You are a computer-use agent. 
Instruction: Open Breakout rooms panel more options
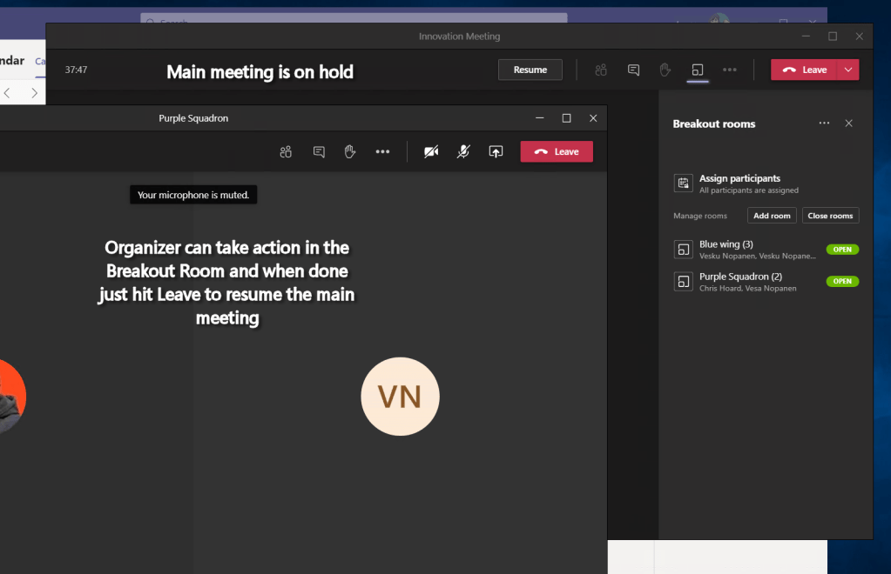click(824, 123)
